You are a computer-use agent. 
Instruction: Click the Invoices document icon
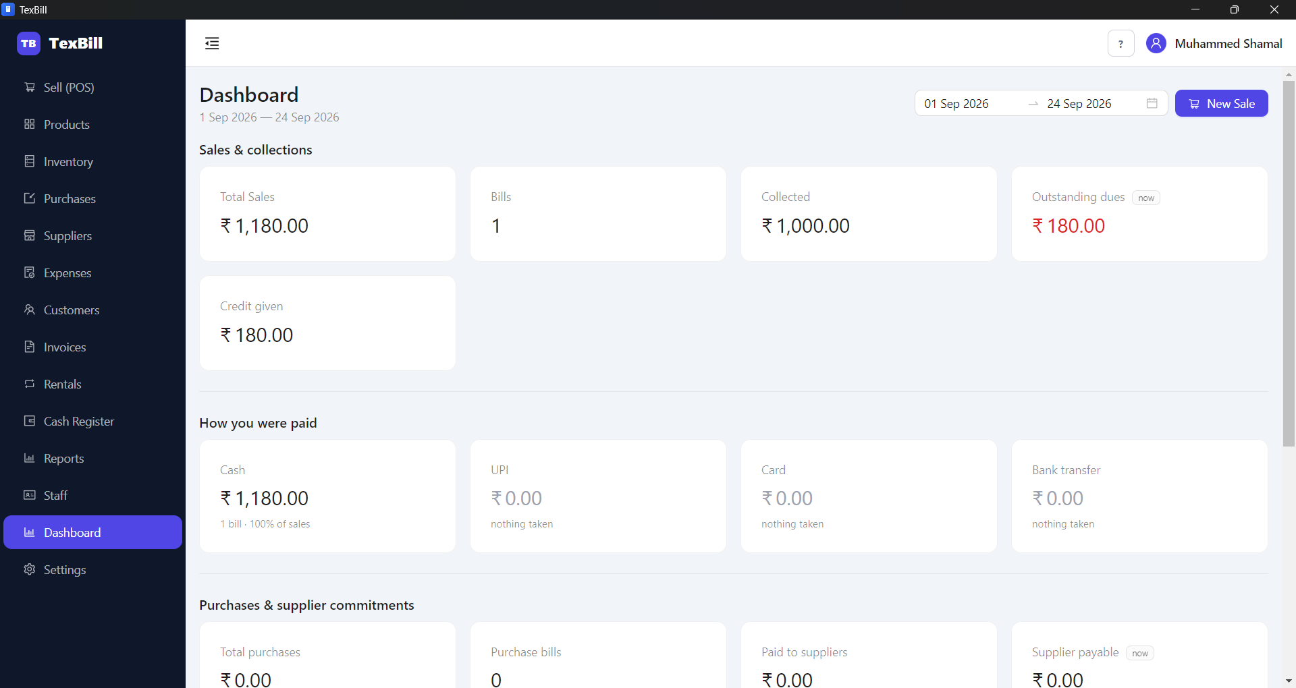tap(30, 347)
